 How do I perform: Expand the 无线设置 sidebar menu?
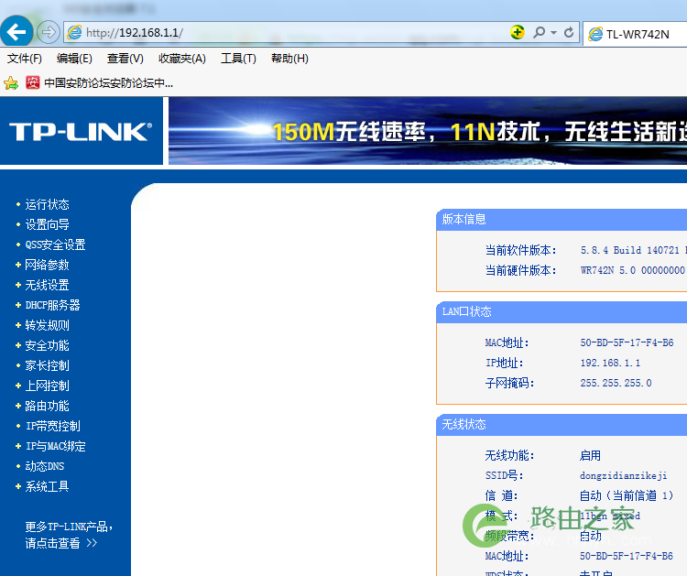[x=47, y=285]
